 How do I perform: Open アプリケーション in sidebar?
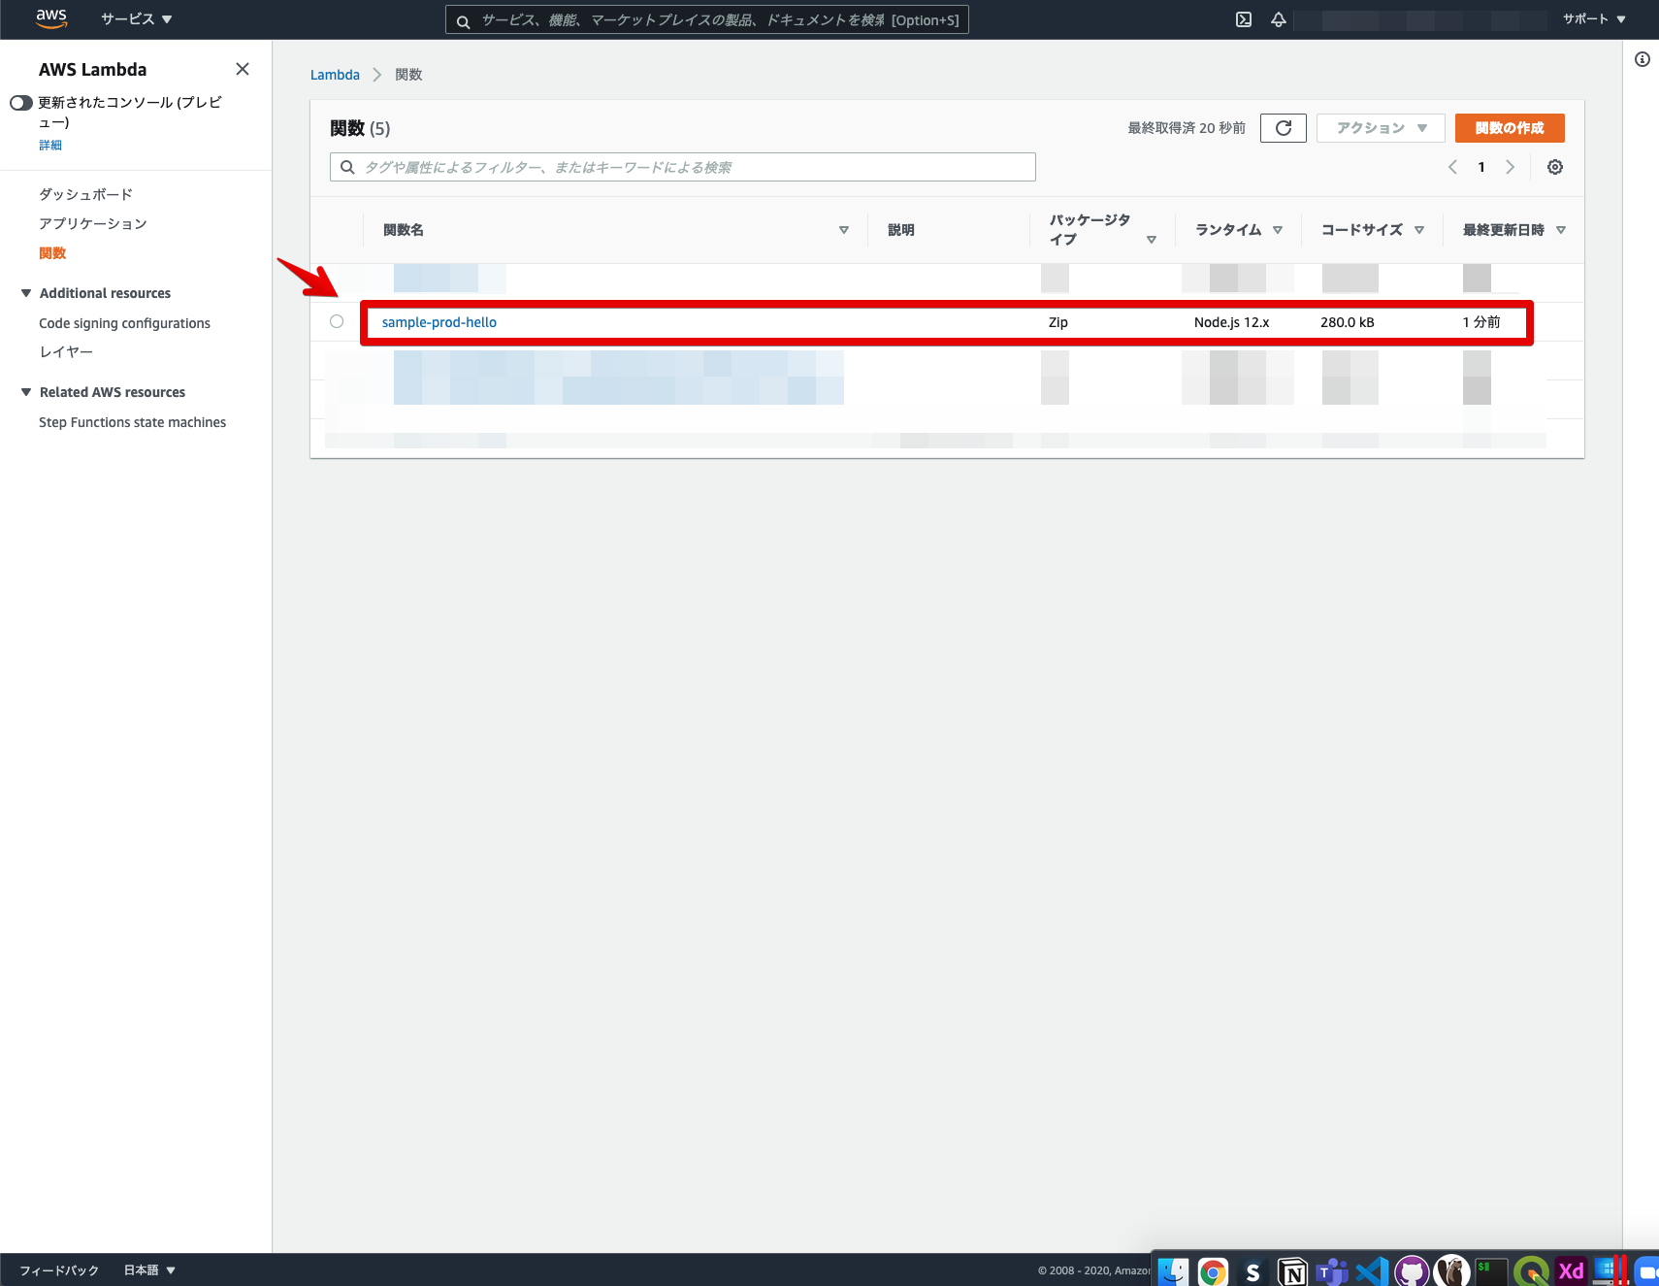click(x=93, y=223)
